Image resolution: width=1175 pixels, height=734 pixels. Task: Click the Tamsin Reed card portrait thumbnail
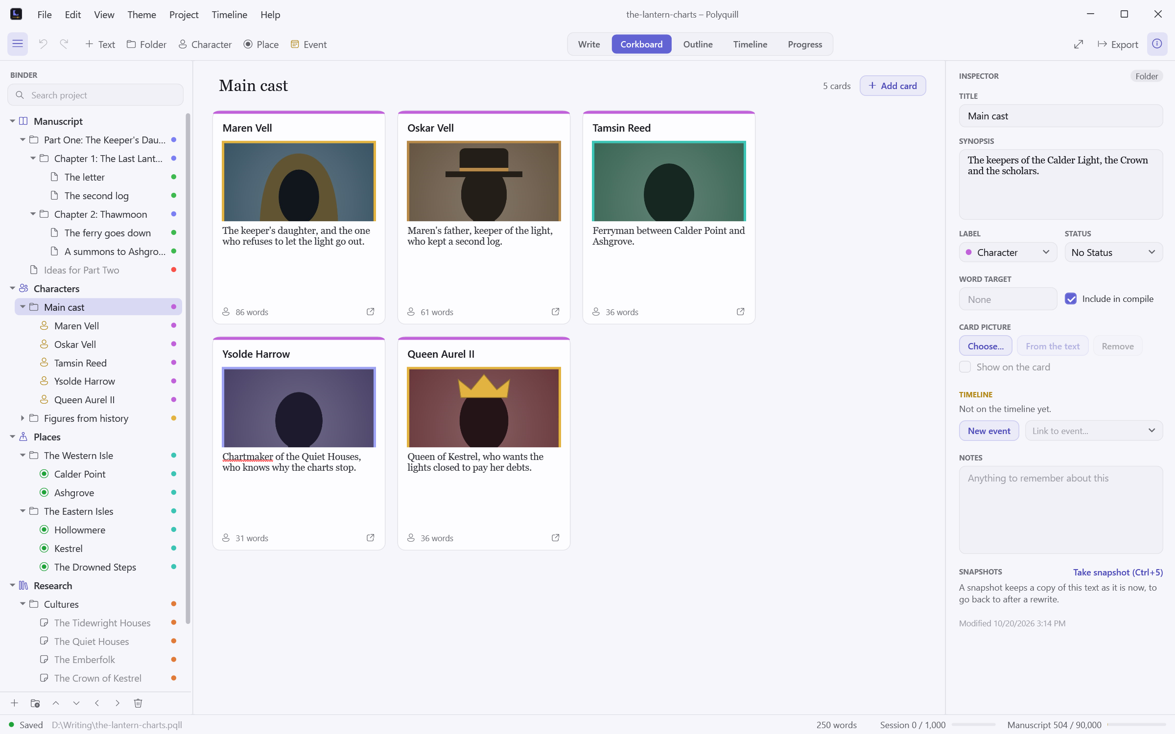669,181
